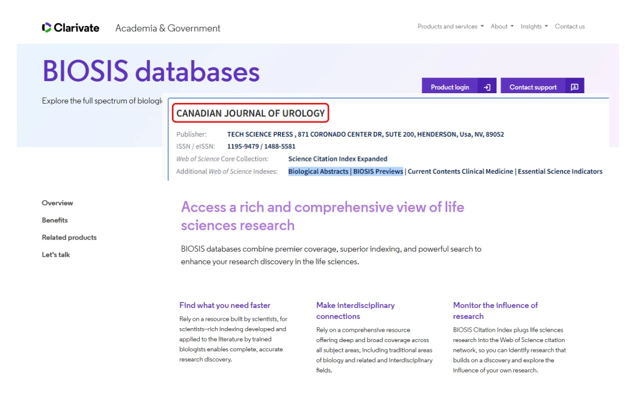Go to Contact us
This screenshot has height=393, width=632.
pyautogui.click(x=569, y=26)
